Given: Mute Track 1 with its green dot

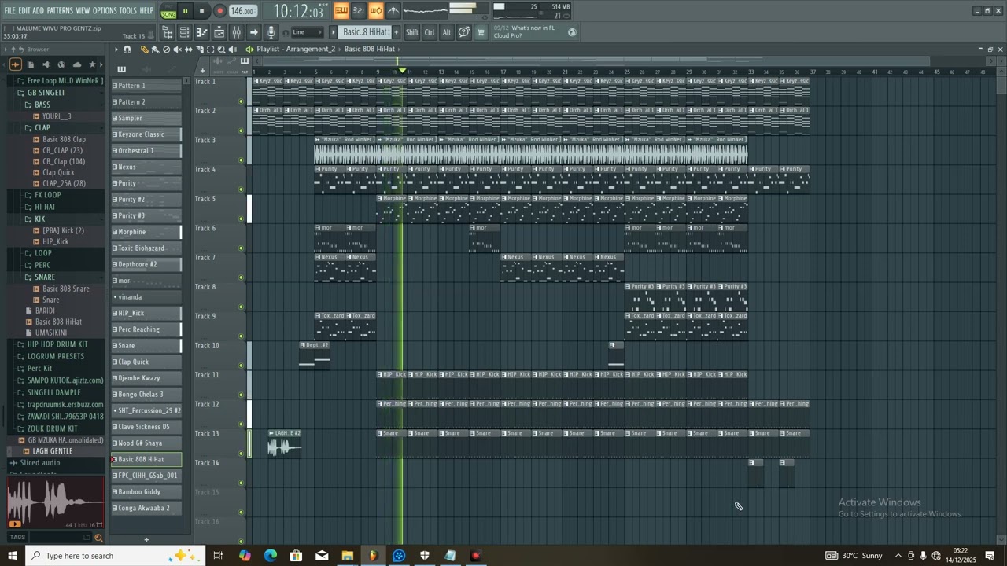Looking at the screenshot, I should [x=241, y=101].
